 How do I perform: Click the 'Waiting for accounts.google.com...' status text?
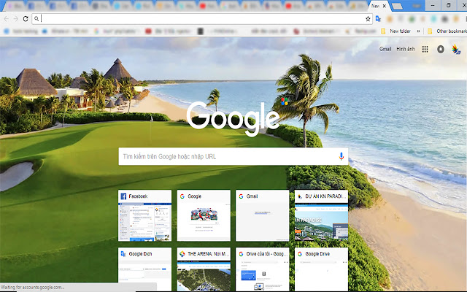tap(32, 287)
